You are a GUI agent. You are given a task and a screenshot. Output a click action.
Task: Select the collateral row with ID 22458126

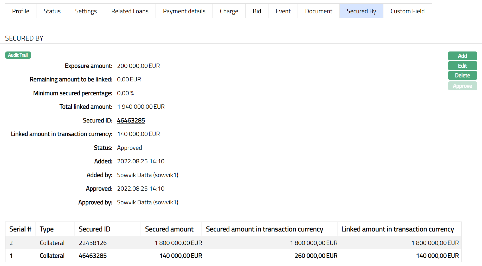93,243
